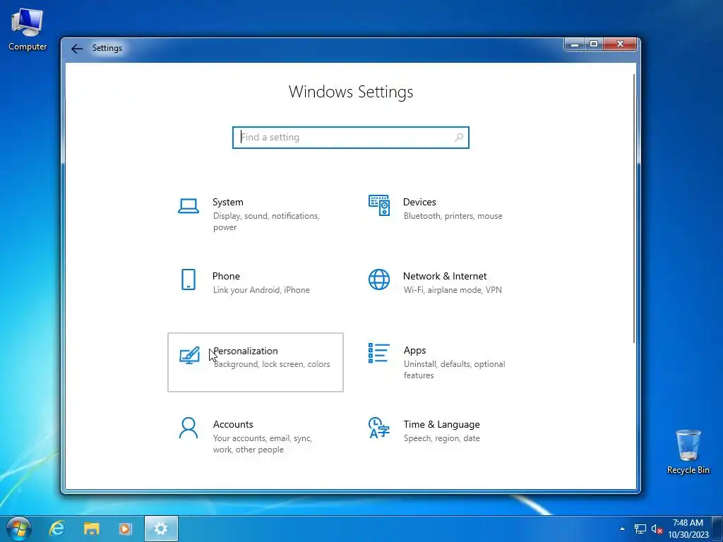Click Show desktop strip beside the clock
Screen dimensions: 723x542
click(x=717, y=529)
